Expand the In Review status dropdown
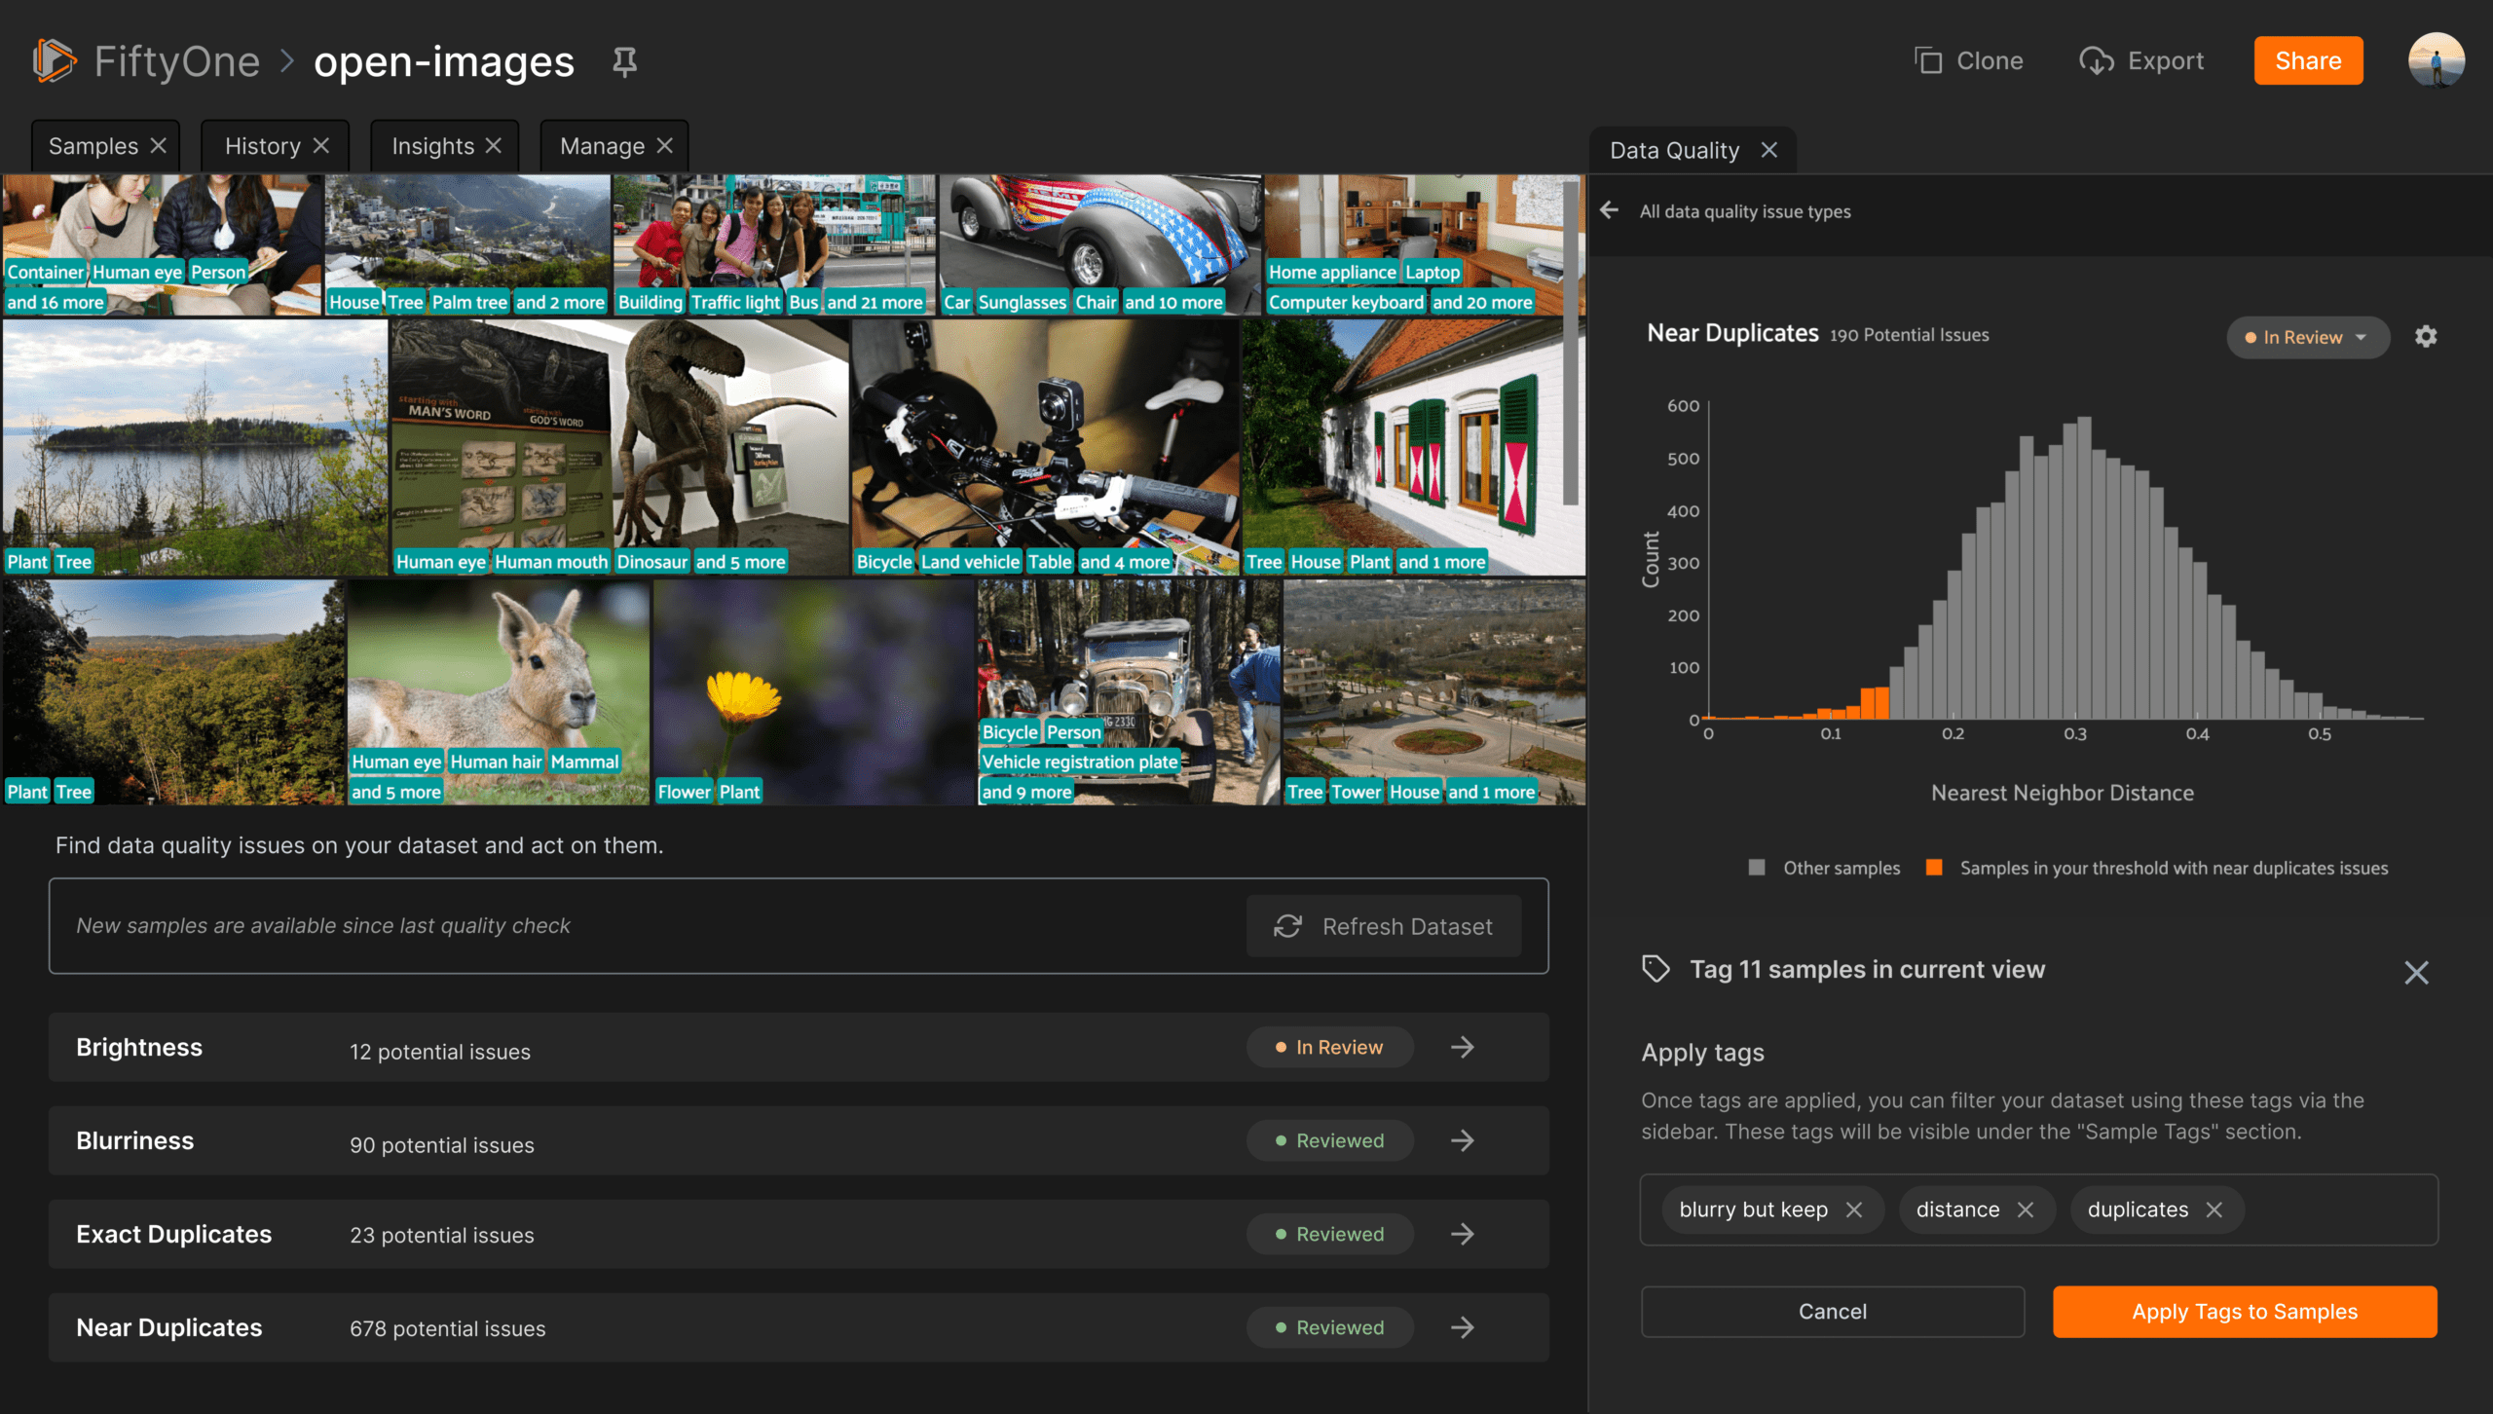2493x1414 pixels. 2307,337
